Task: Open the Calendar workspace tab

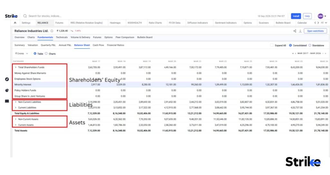Action: click(302, 23)
